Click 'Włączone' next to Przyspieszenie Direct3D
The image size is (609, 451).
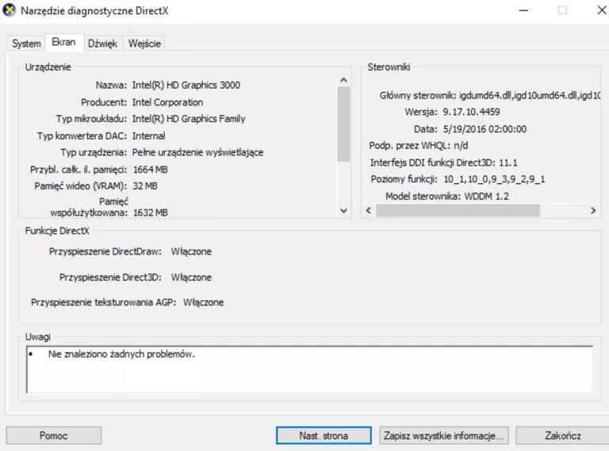click(191, 277)
